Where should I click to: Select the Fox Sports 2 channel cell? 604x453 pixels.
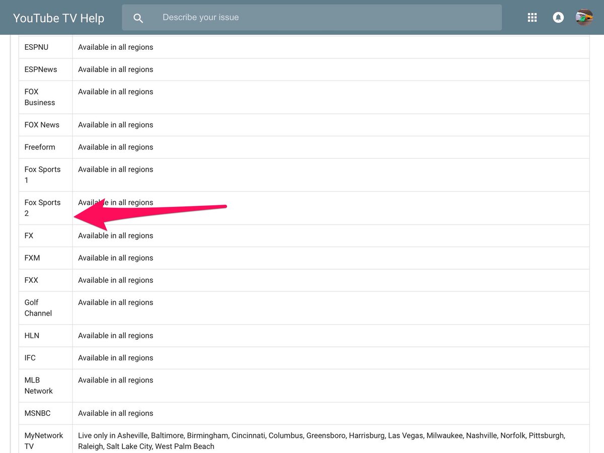[46, 208]
